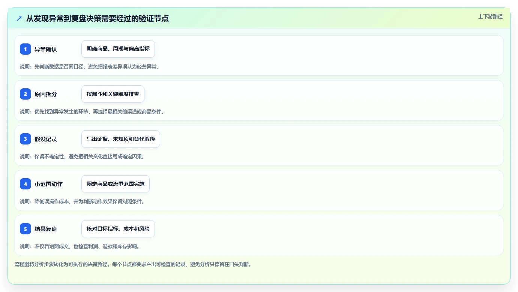Click the 上下游路径 label

(490, 16)
